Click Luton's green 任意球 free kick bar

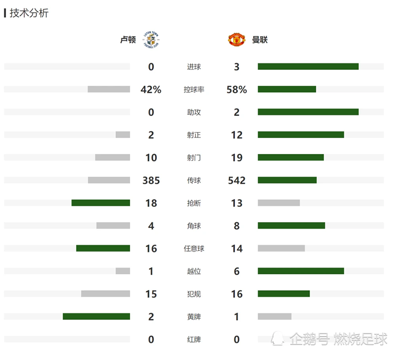click(103, 248)
